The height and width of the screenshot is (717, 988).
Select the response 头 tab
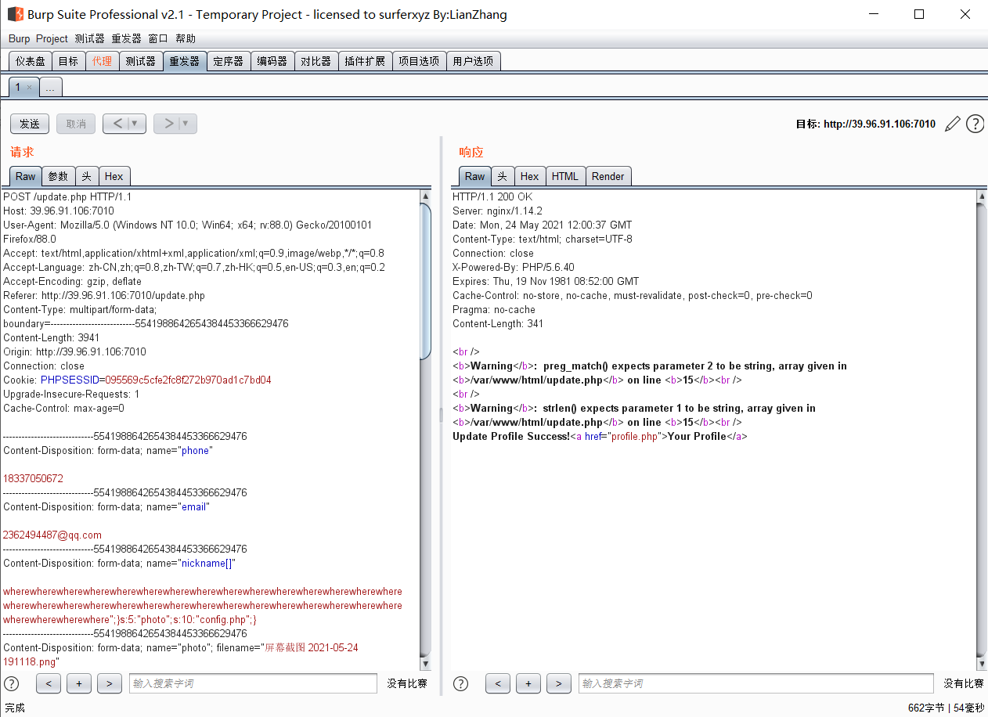pos(503,176)
